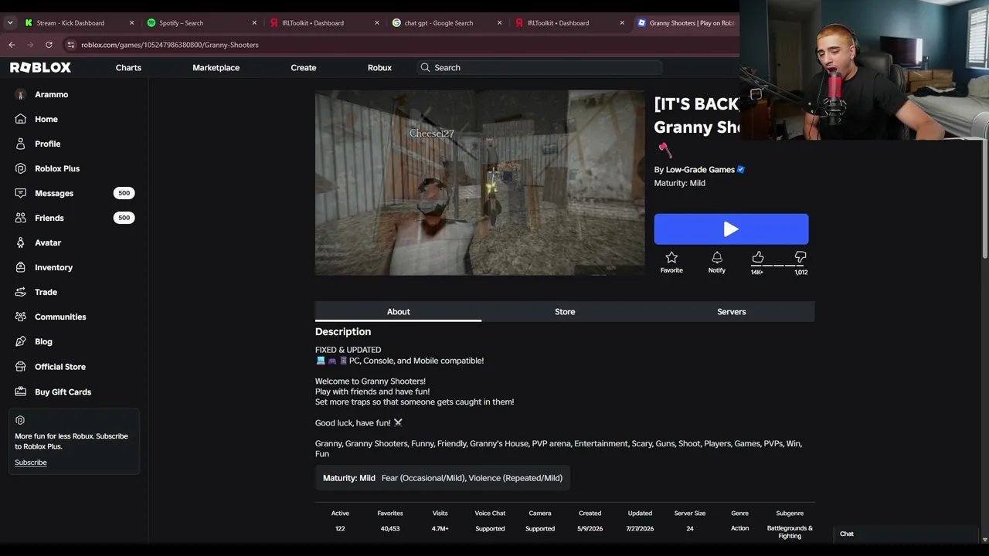Go back with the browser back arrow
Screen dimensions: 989x556
tap(12, 45)
